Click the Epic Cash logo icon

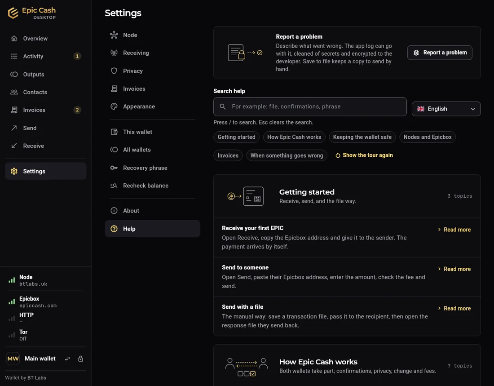[x=13, y=13]
